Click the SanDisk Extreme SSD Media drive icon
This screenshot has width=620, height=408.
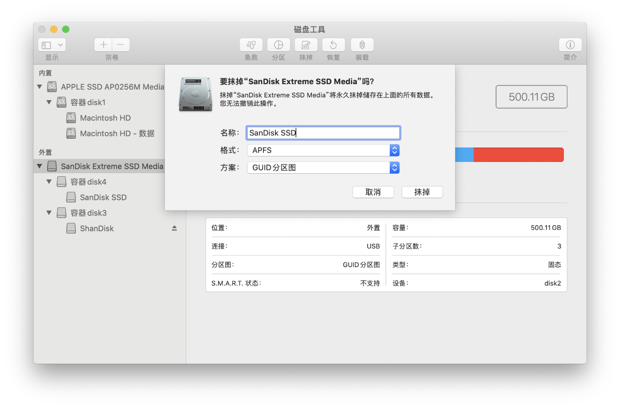click(x=52, y=166)
